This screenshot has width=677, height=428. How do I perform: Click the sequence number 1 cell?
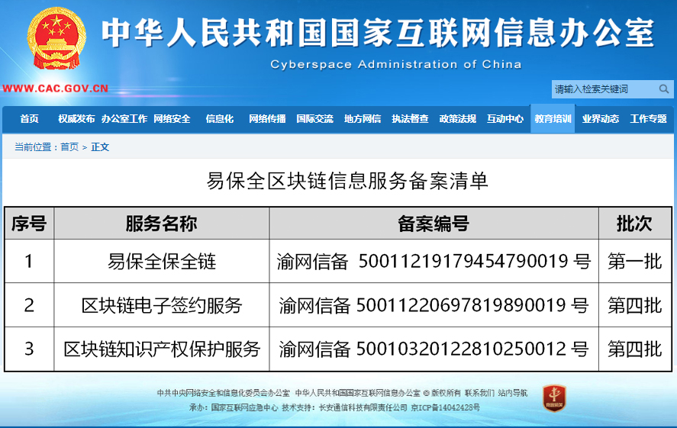29,262
